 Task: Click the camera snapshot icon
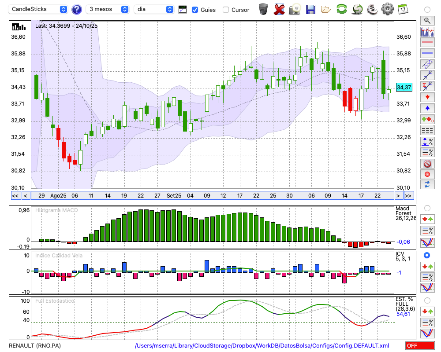pos(295,9)
